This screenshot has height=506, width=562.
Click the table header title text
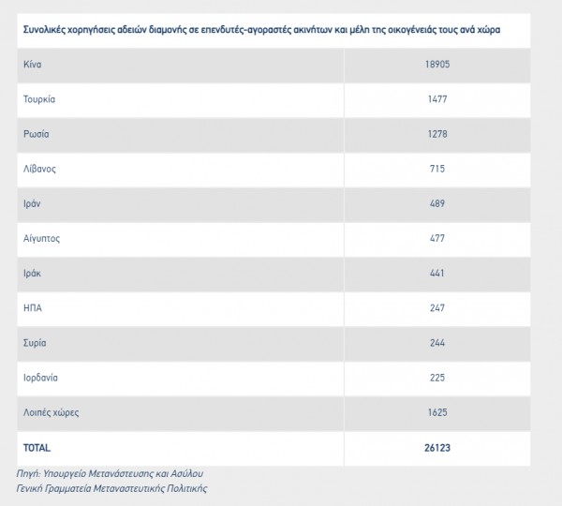point(261,30)
